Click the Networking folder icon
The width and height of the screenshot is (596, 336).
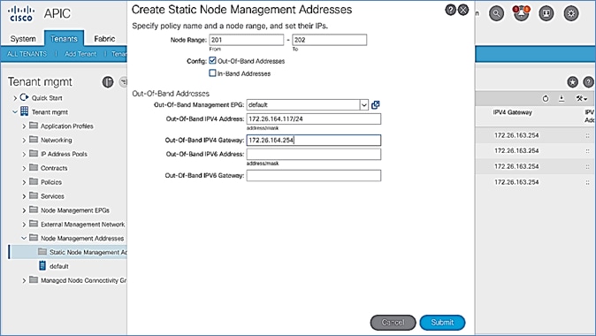(34, 140)
